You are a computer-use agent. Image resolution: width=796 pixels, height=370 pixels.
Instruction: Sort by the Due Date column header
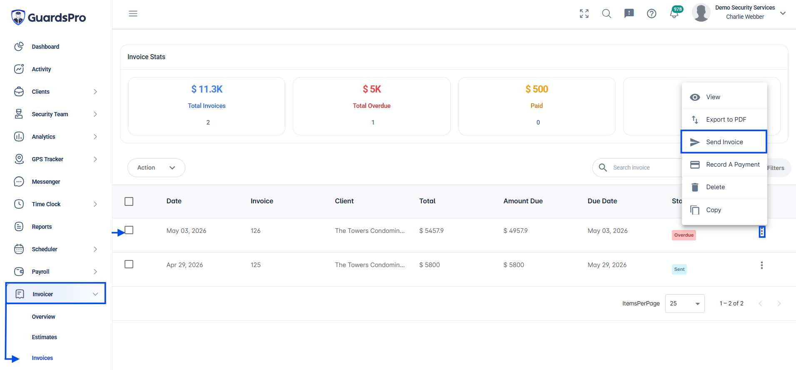tap(602, 201)
